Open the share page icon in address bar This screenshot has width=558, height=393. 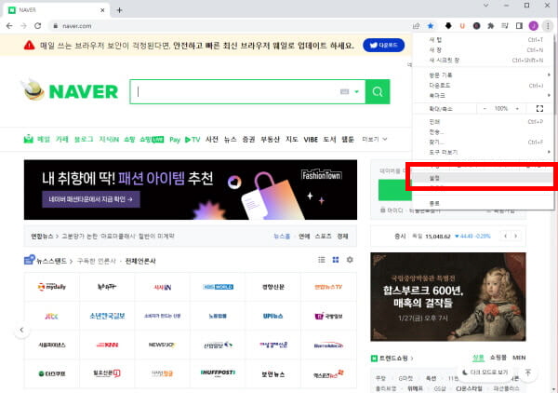click(417, 26)
